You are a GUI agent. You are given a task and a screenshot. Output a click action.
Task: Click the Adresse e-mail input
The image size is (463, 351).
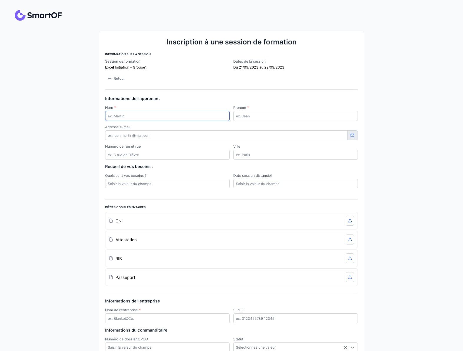pyautogui.click(x=226, y=135)
